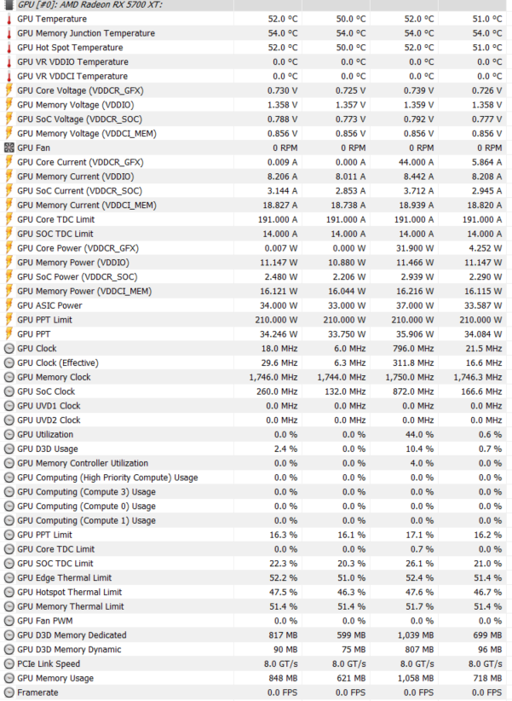
Task: Select the GPU Memory Power (VDDIO) label
Action: pos(73,263)
